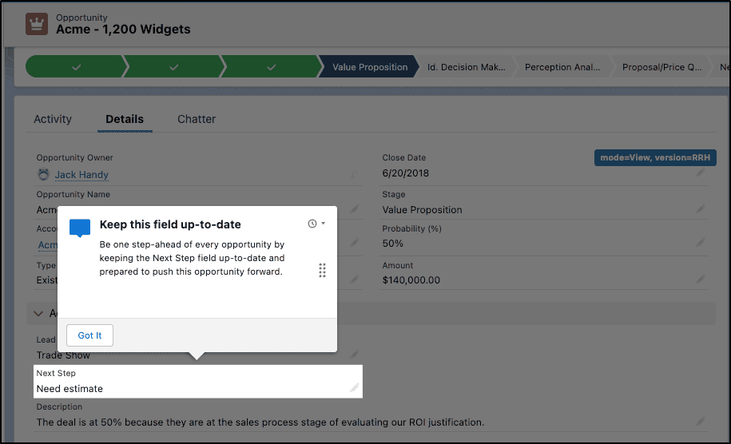Image resolution: width=731 pixels, height=444 pixels.
Task: Click the Opportunity crown icon
Action: pyautogui.click(x=37, y=24)
